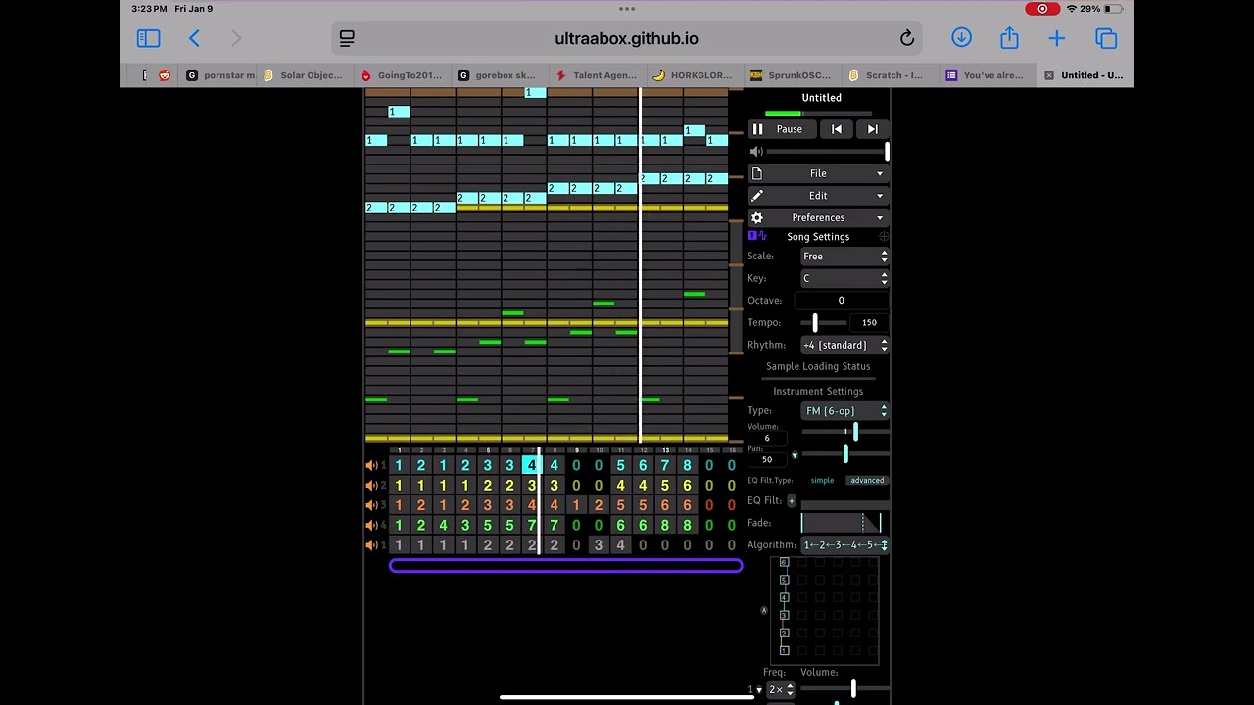This screenshot has height=705, width=1254.
Task: Adjust the Pan slider
Action: [x=845, y=454]
